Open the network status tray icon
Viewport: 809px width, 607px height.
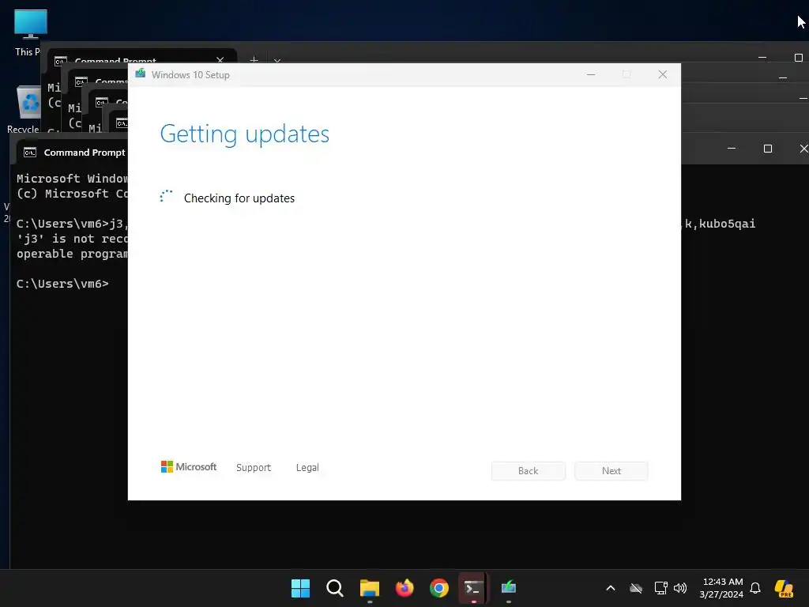click(x=661, y=588)
